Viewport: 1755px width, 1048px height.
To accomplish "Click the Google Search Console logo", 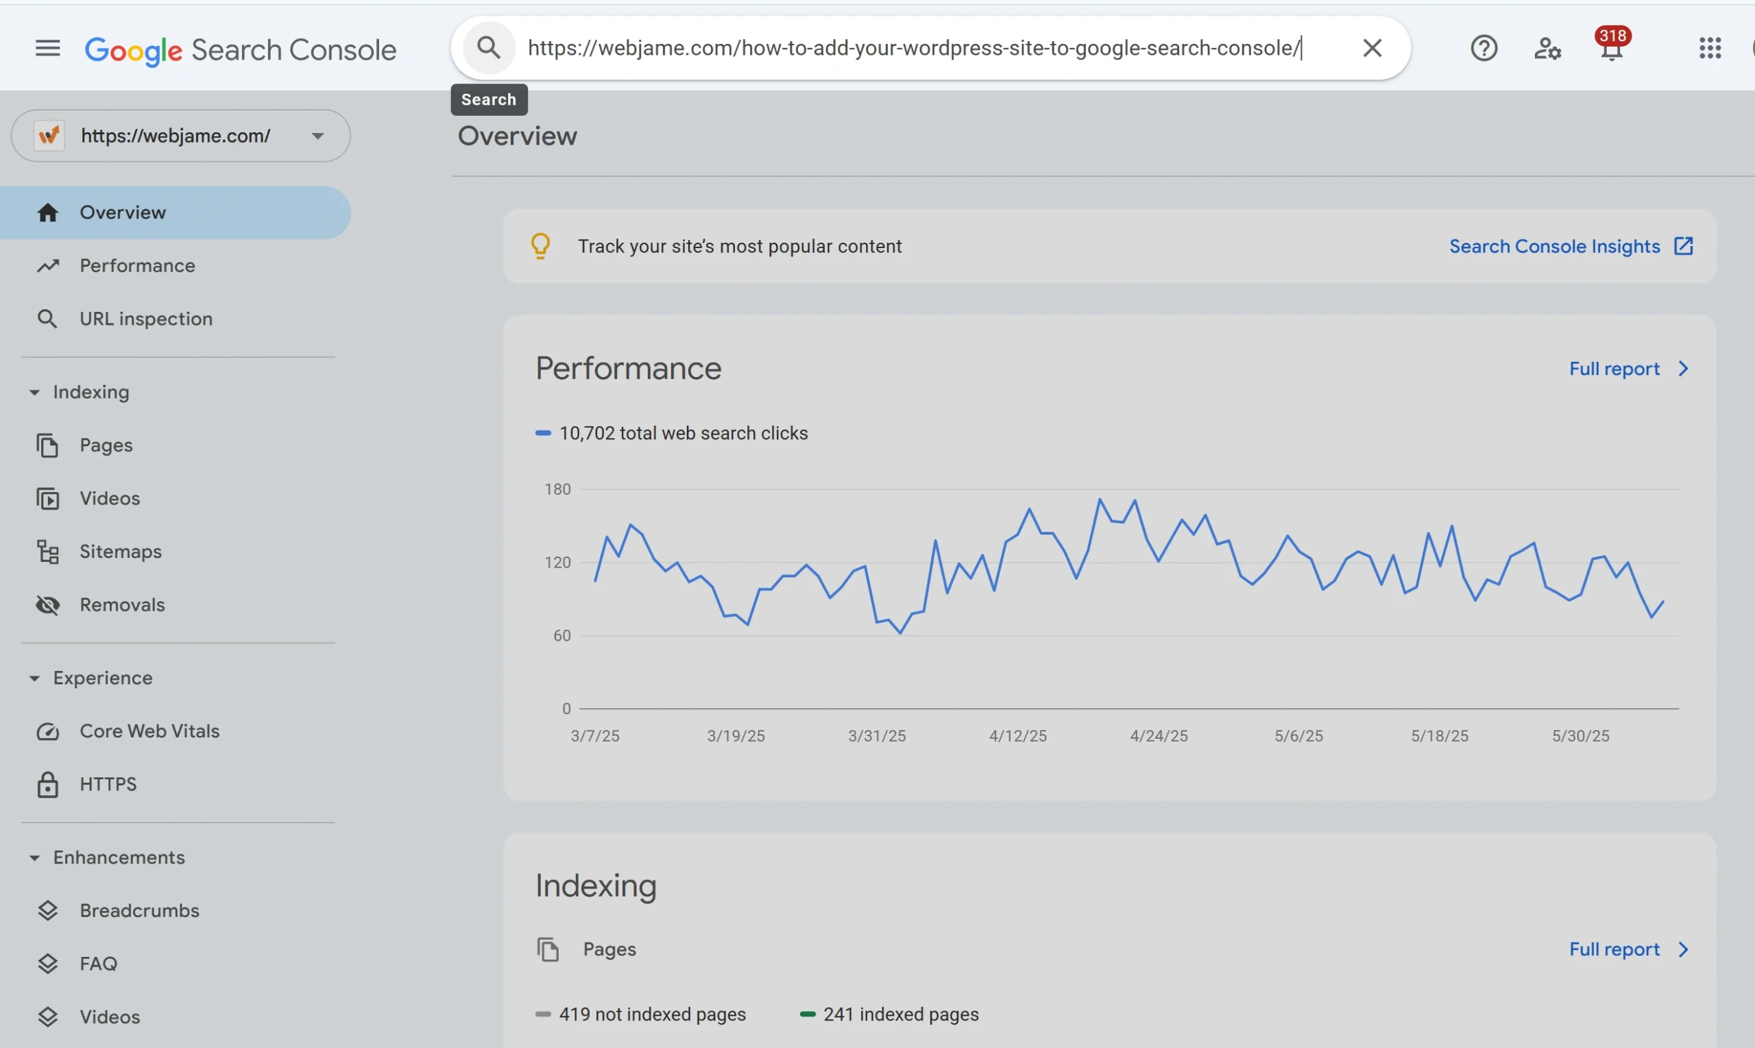I will [240, 50].
